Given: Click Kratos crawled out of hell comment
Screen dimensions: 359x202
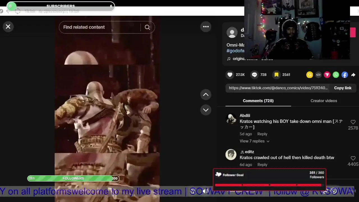Looking at the screenshot, I should point(287,158).
